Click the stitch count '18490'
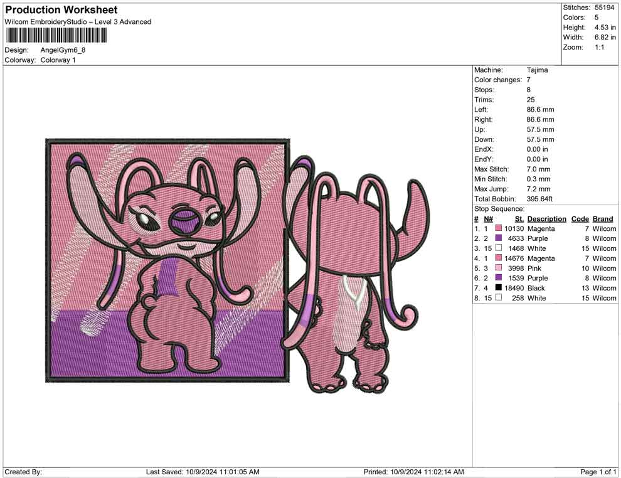This screenshot has width=621, height=478. point(514,288)
